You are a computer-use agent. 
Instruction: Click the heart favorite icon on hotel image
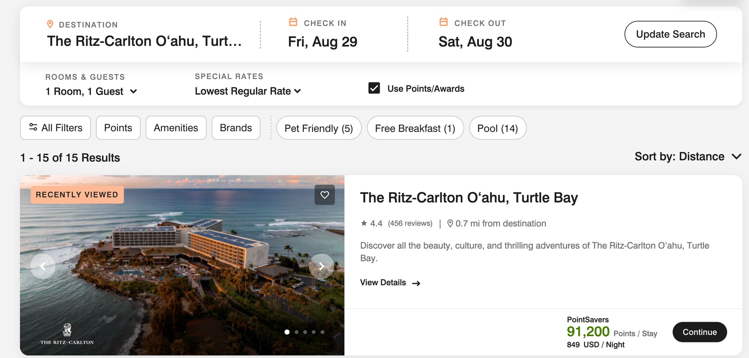[x=325, y=195]
